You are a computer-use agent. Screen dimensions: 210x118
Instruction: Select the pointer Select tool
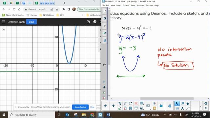177,104
